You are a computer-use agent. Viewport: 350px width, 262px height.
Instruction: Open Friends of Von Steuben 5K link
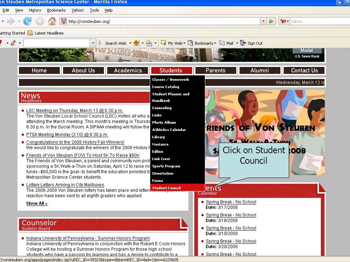pyautogui.click(x=83, y=155)
